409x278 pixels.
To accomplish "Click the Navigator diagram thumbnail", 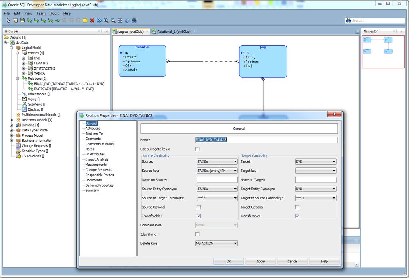I will coord(383,52).
